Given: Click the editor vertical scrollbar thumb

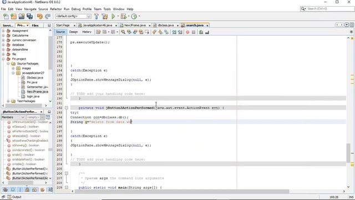Looking at the screenshot, I should coord(348,153).
